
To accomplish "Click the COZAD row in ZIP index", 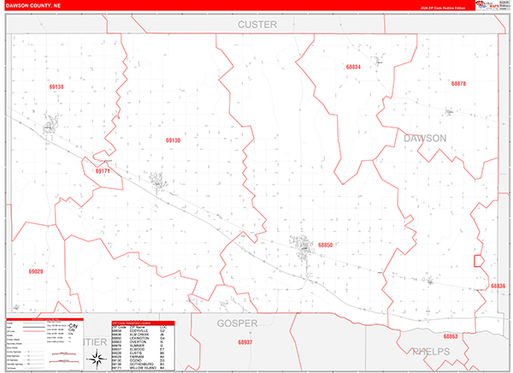I will point(143,360).
